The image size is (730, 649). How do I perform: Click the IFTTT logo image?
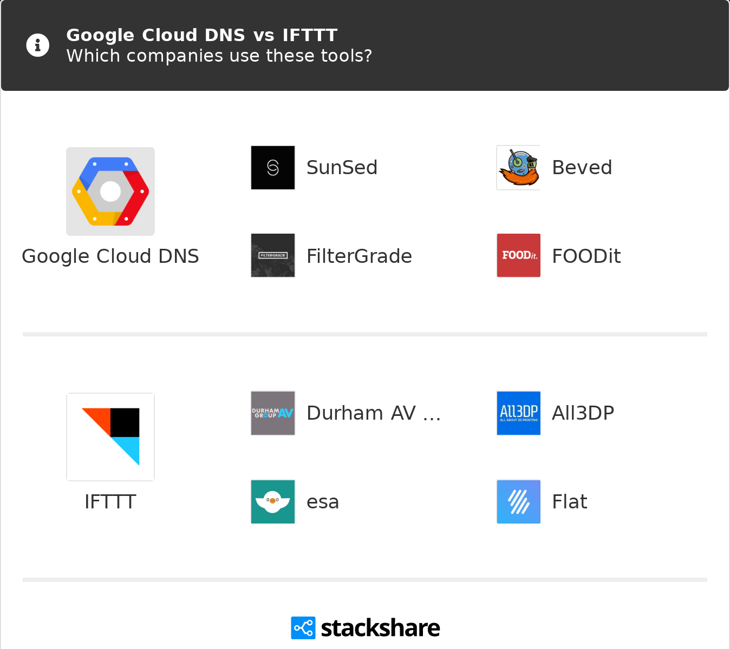110,437
